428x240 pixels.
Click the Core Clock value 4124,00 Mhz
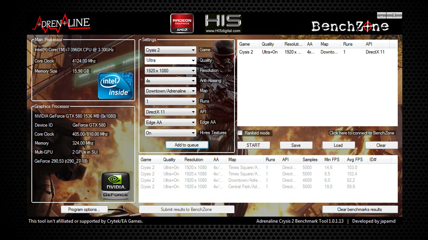click(84, 61)
